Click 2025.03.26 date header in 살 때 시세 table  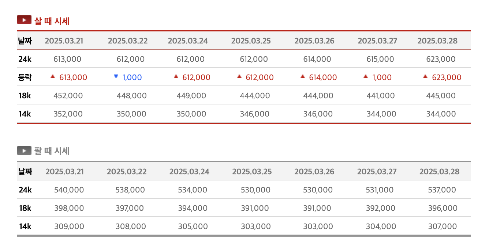(x=314, y=41)
